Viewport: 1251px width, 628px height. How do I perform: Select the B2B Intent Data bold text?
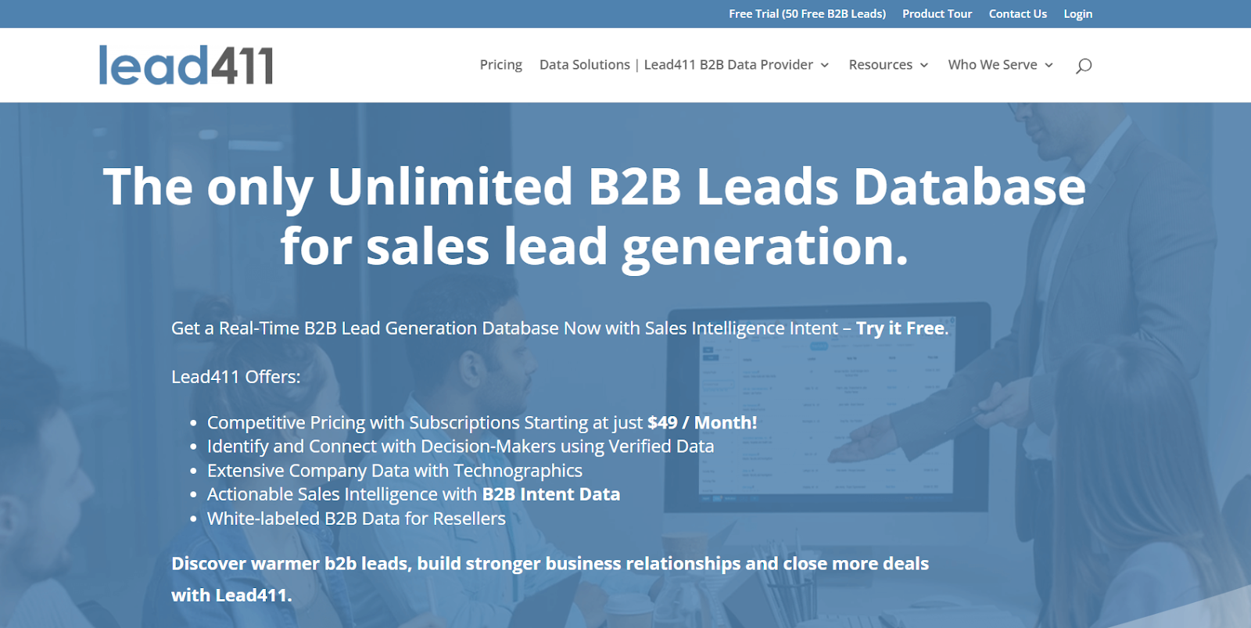(x=550, y=494)
